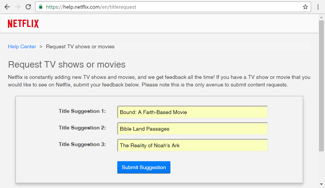325x188 pixels.
Task: Click the Submit Suggestion button
Action: point(144,168)
